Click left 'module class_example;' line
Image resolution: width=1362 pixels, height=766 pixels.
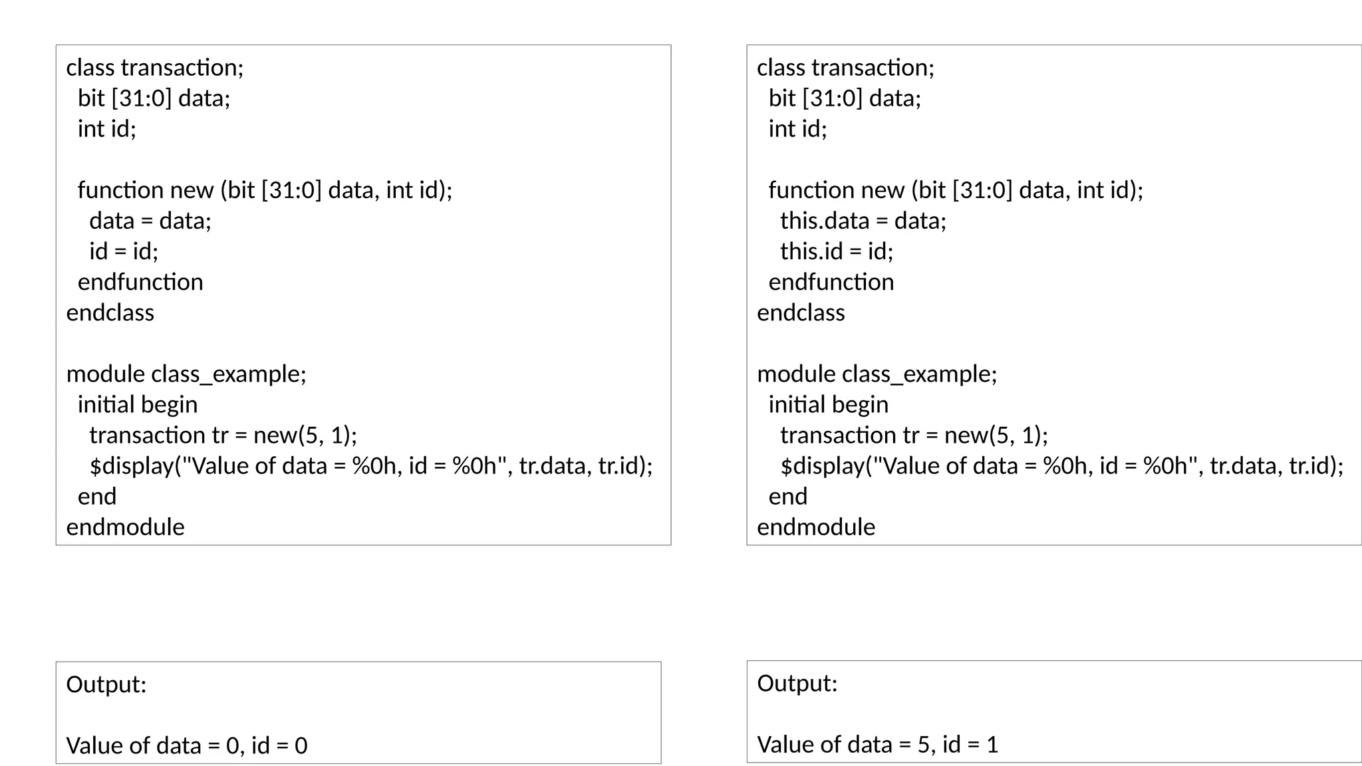[186, 374]
